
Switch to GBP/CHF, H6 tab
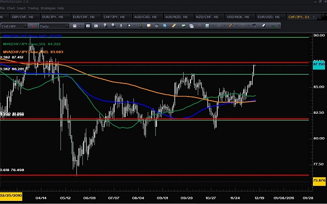[24, 17]
